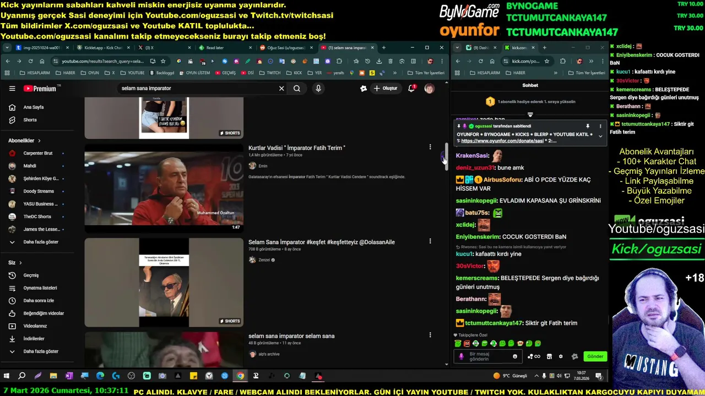Viewport: 705px width, 396px height.
Task: Bookmark the YouTube page with star icon
Action: (x=163, y=61)
